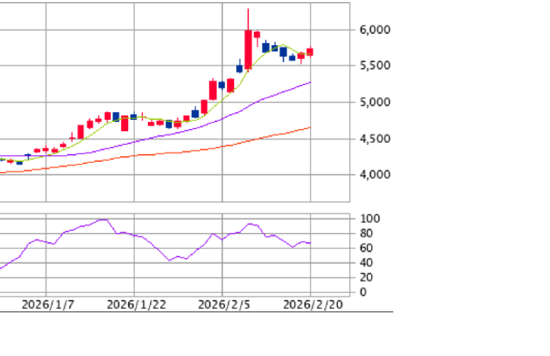Click the oscillator line's lowest dip near 40
The width and height of the screenshot is (550, 356).
(169, 260)
